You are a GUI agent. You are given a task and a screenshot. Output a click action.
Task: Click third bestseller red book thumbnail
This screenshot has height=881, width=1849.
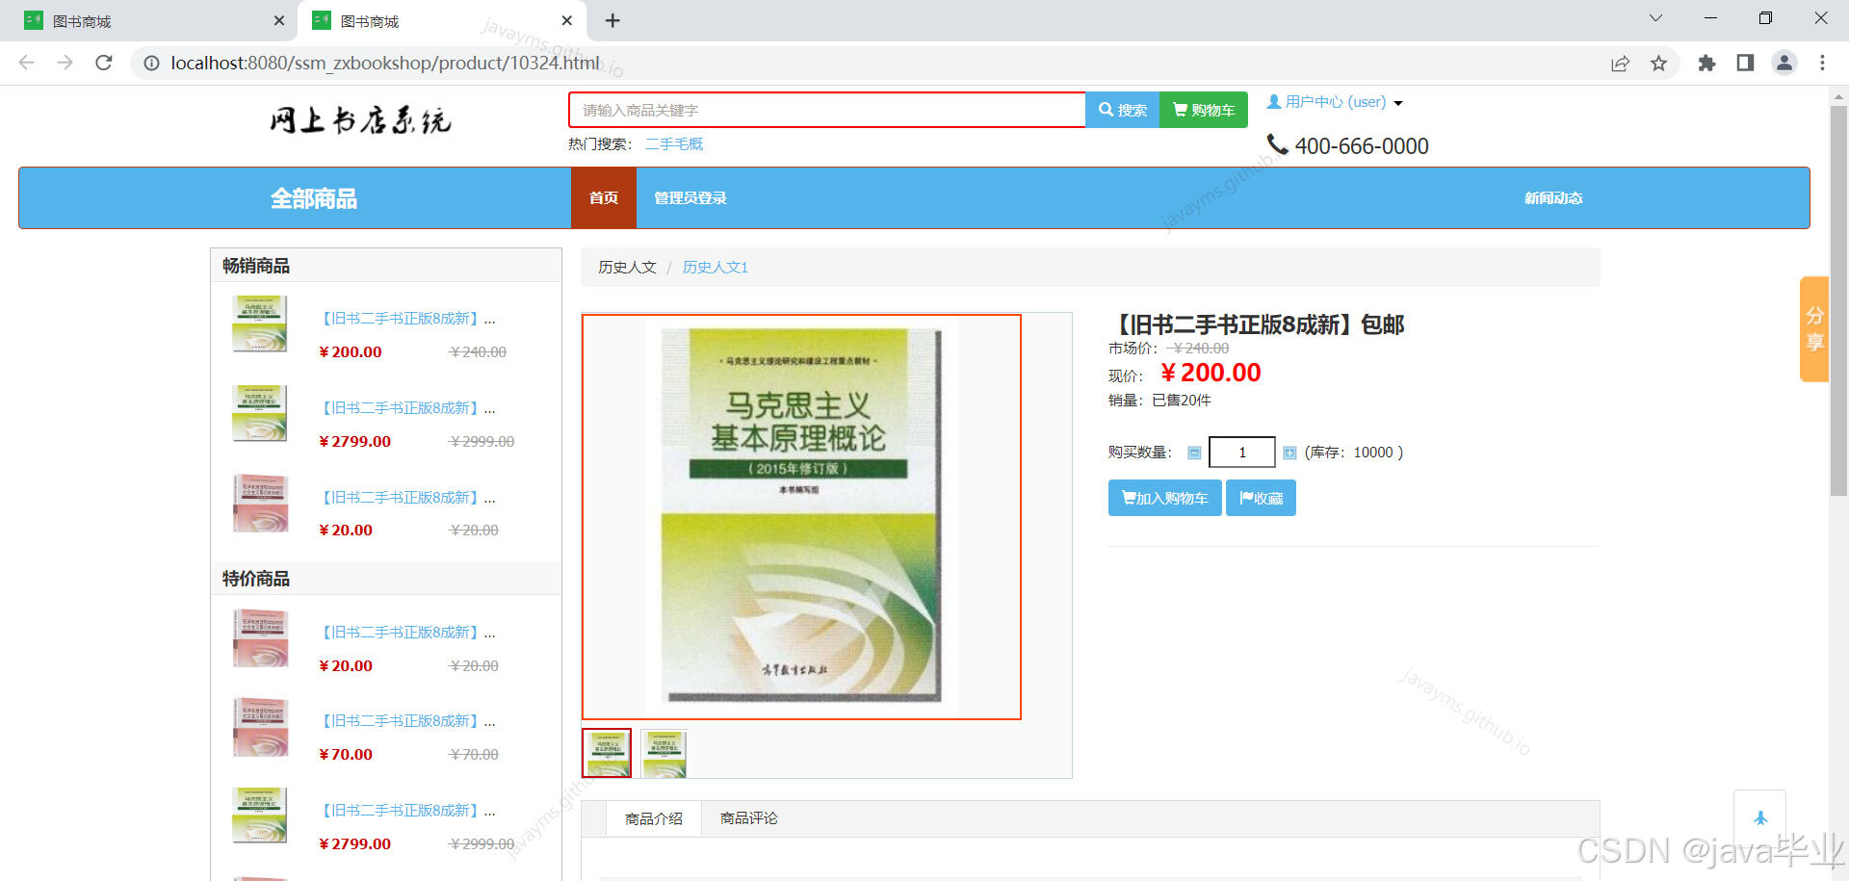point(260,503)
